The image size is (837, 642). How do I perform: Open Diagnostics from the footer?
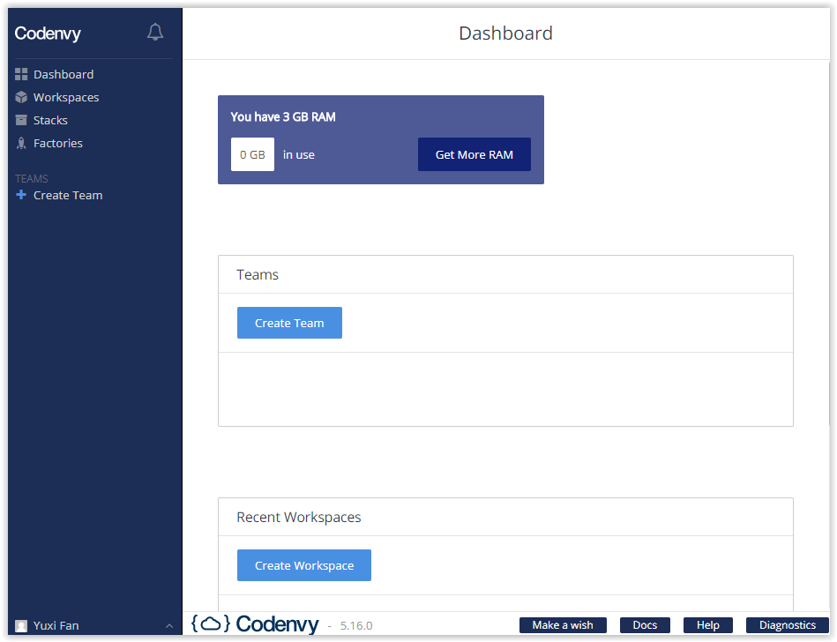[x=788, y=625]
